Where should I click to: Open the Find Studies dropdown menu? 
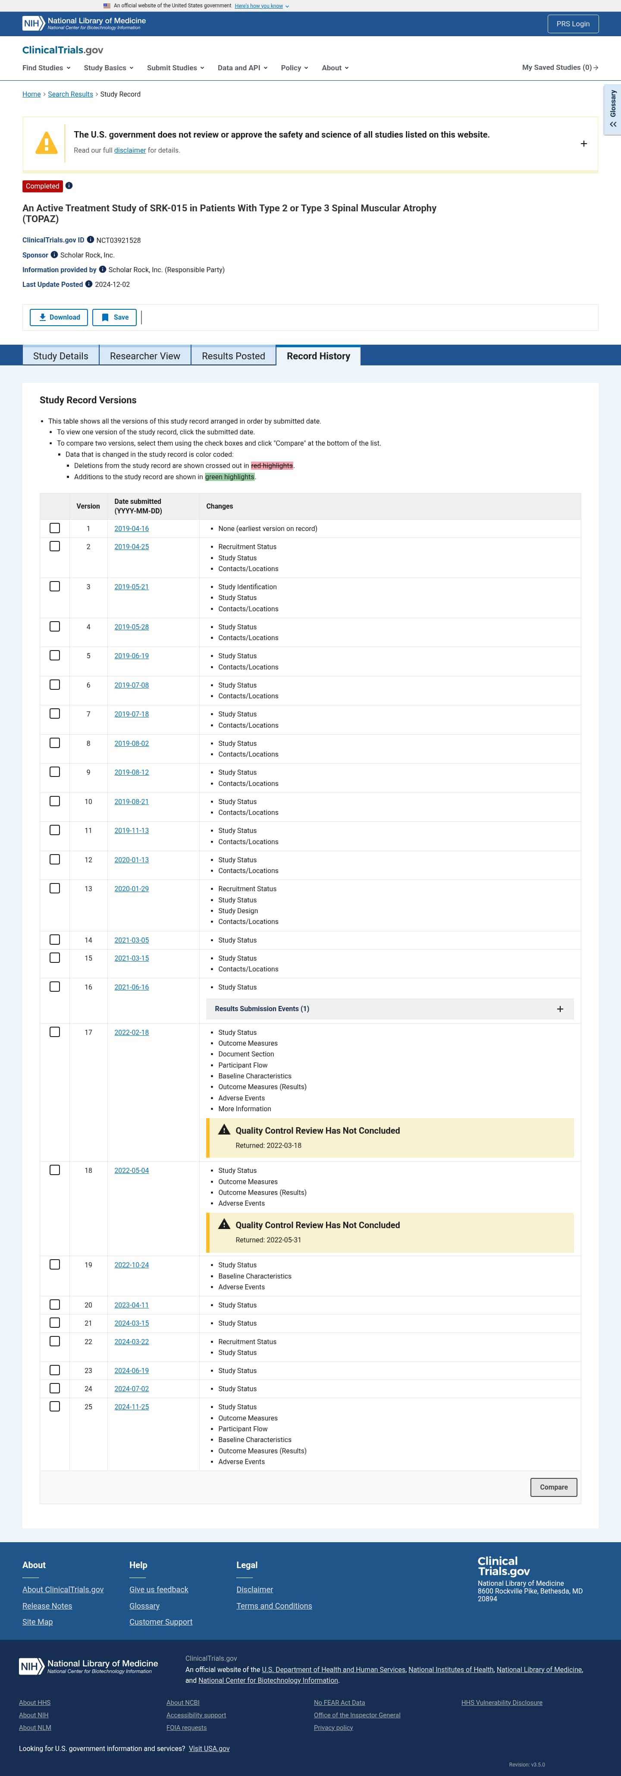(x=46, y=68)
